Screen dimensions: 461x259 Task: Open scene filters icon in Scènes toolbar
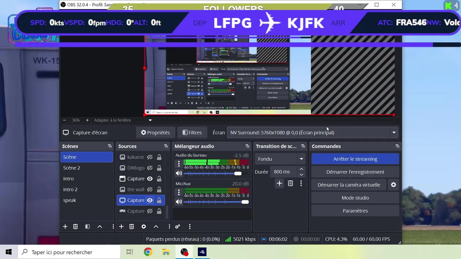pyautogui.click(x=88, y=227)
